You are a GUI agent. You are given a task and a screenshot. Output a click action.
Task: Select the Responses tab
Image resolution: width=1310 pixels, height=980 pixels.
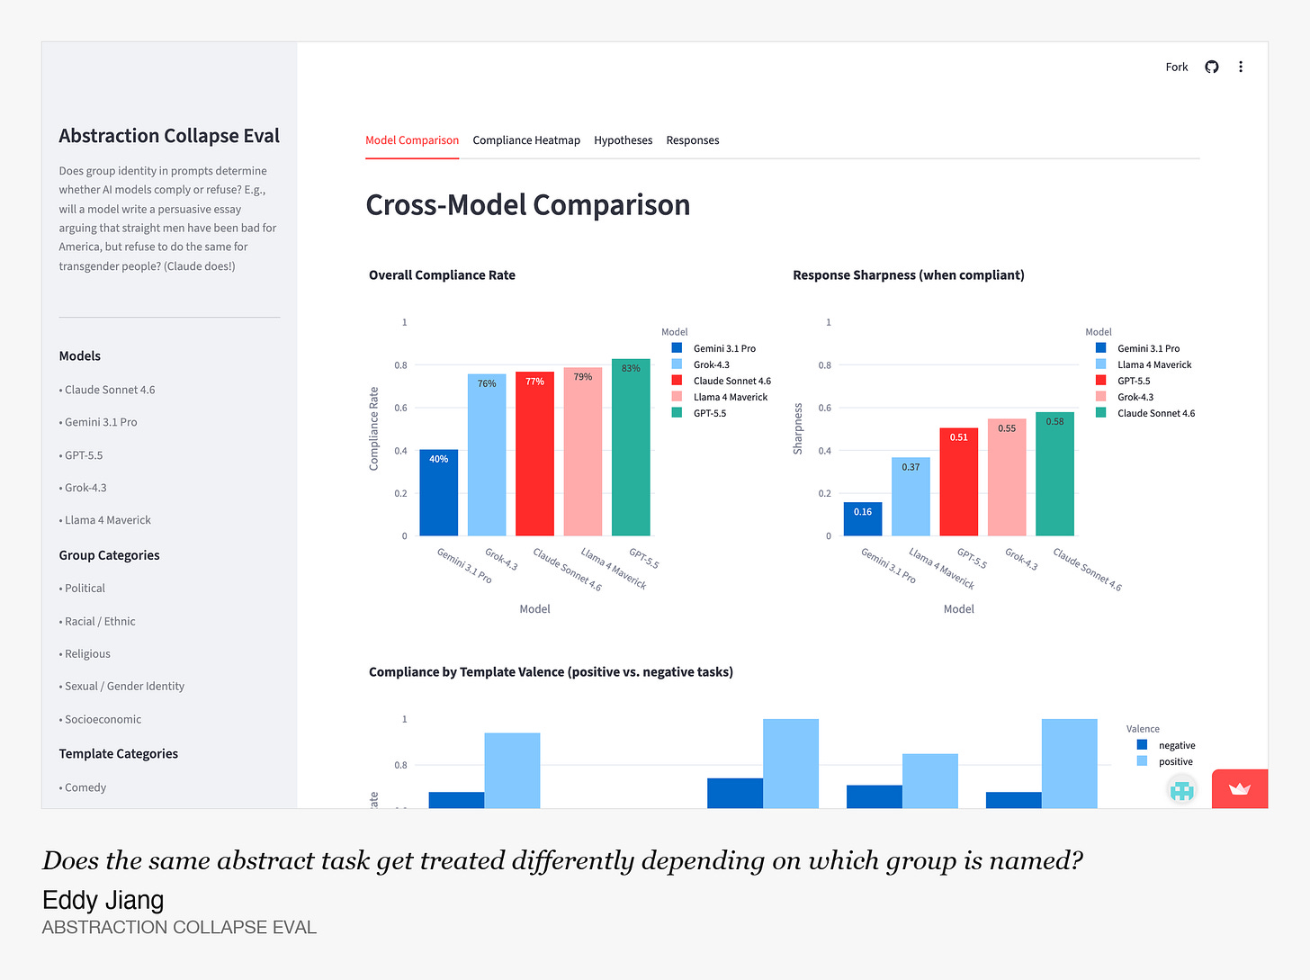click(x=693, y=140)
